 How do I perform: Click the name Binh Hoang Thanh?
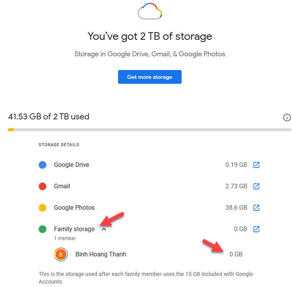[x=101, y=254]
